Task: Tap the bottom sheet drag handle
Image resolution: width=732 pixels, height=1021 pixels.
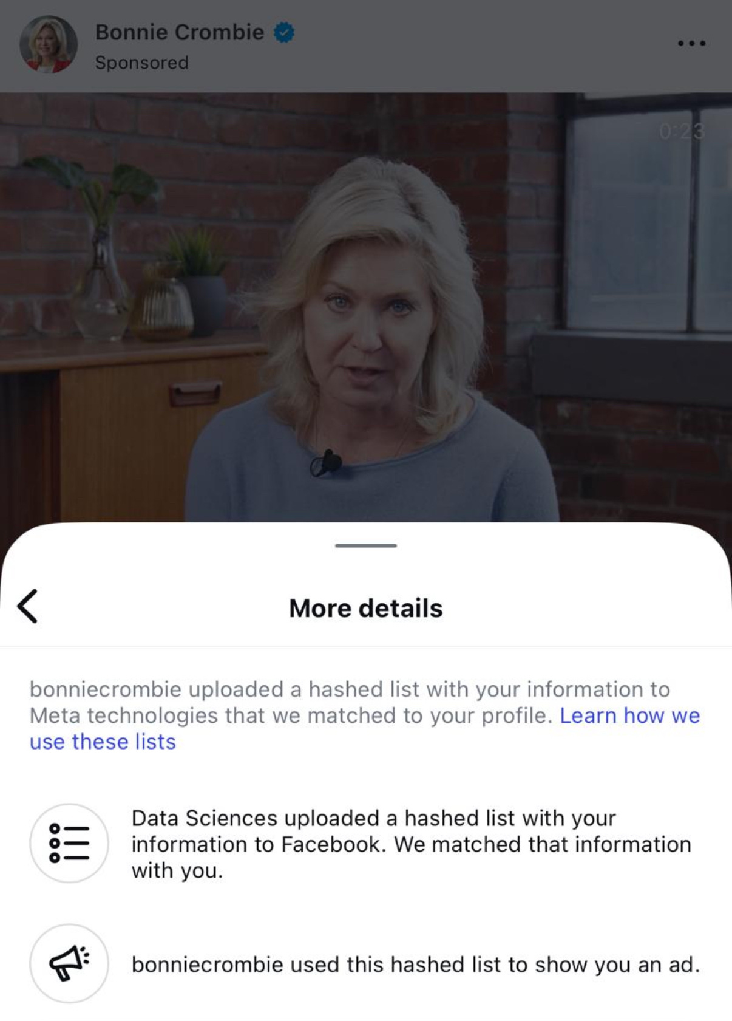Action: click(x=366, y=545)
